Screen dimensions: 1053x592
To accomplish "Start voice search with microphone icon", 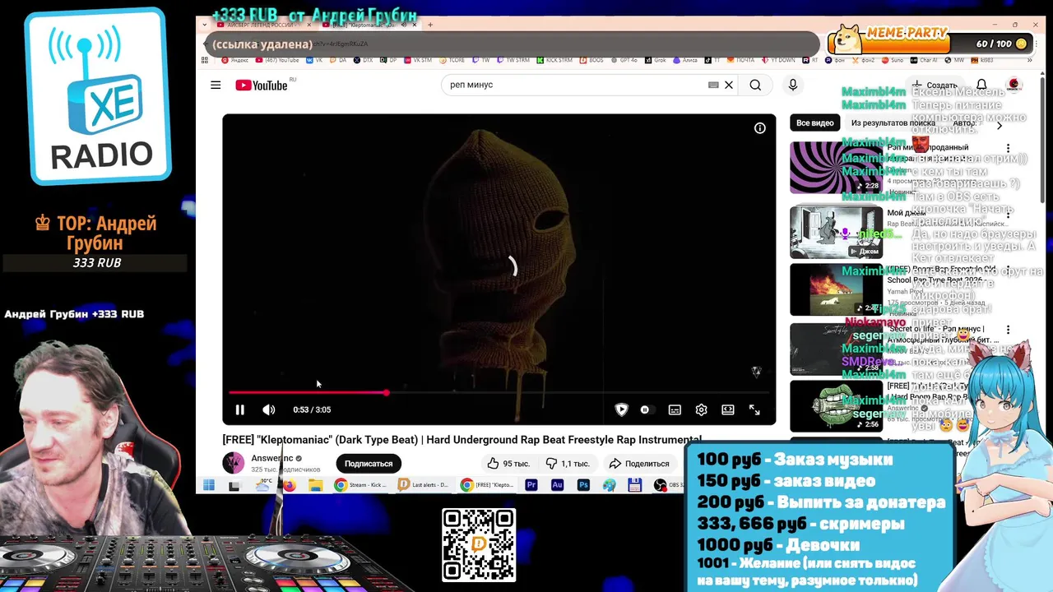I will (792, 85).
